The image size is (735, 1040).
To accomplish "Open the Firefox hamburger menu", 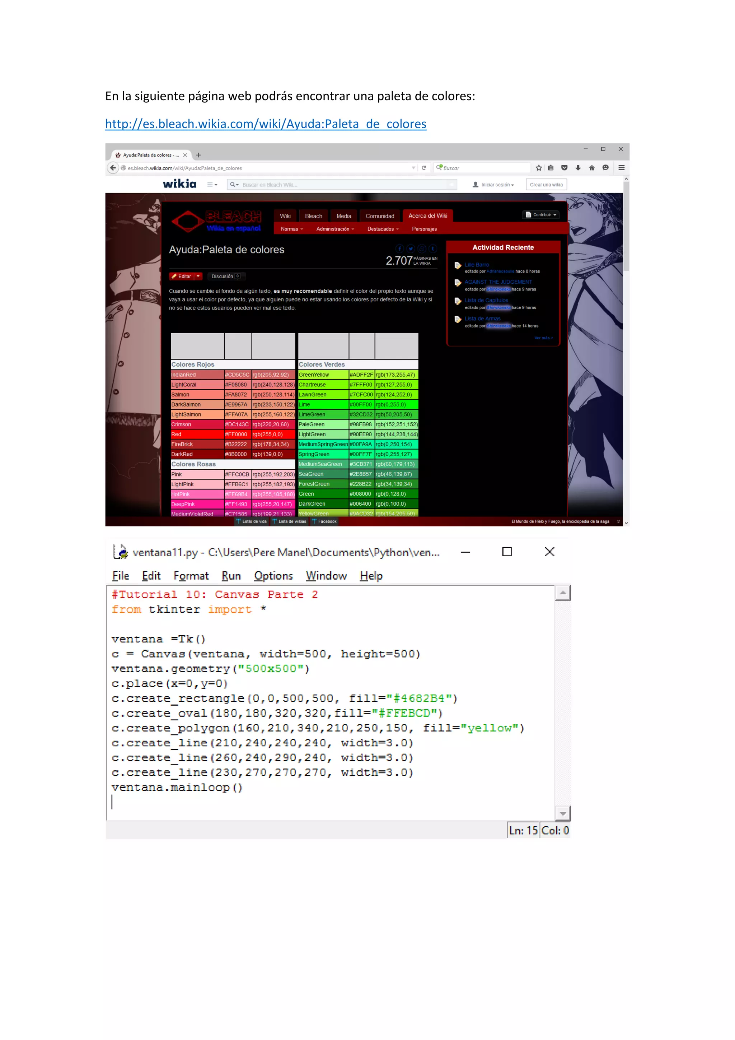I will coord(621,168).
